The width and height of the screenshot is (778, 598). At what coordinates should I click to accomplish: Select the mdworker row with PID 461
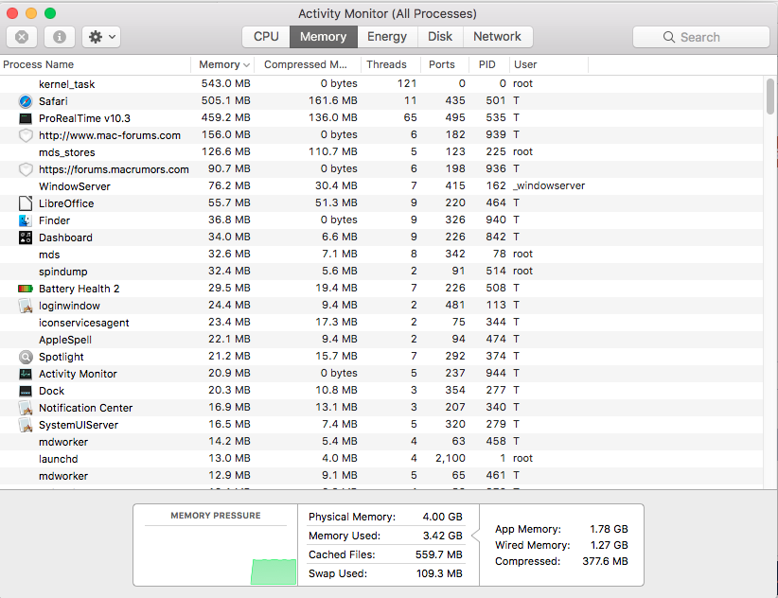click(381, 476)
